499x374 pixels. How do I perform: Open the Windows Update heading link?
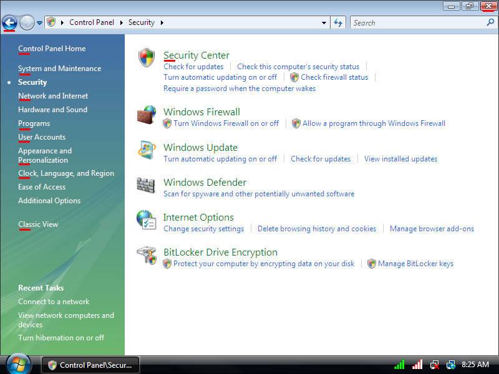[200, 148]
